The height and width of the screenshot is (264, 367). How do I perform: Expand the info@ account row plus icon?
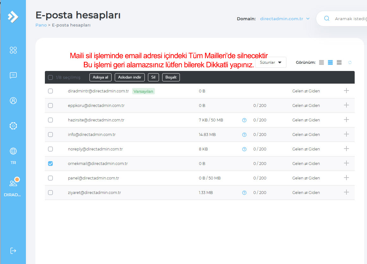coord(346,134)
